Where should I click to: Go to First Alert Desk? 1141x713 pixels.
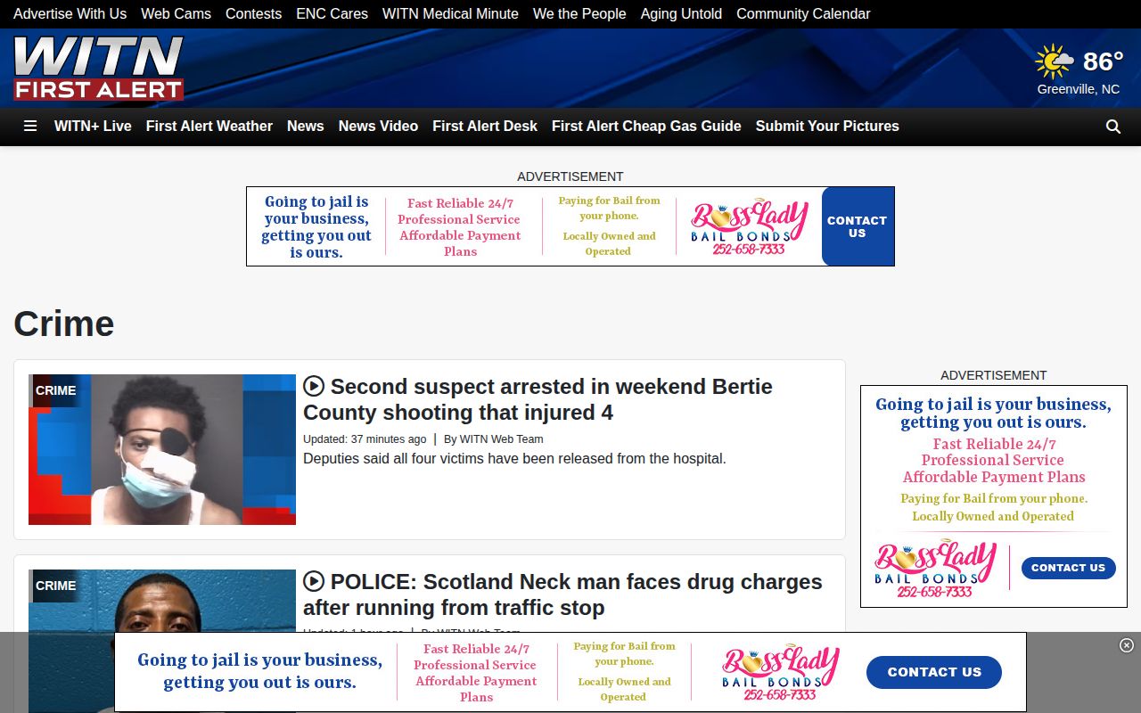pos(485,127)
